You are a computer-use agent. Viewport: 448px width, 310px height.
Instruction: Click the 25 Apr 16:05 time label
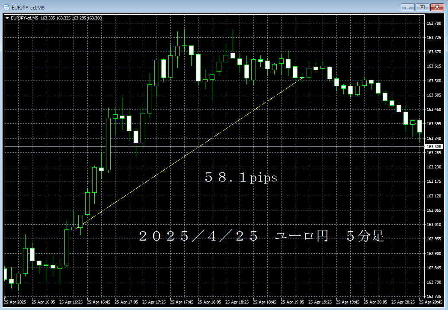point(43,302)
